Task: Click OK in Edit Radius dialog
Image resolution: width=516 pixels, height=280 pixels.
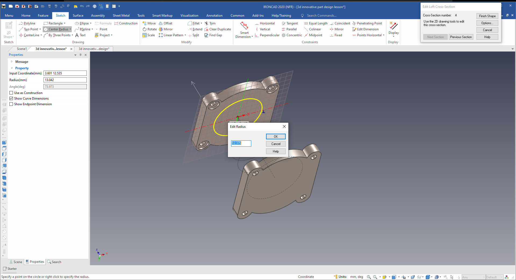Action: pyautogui.click(x=276, y=137)
